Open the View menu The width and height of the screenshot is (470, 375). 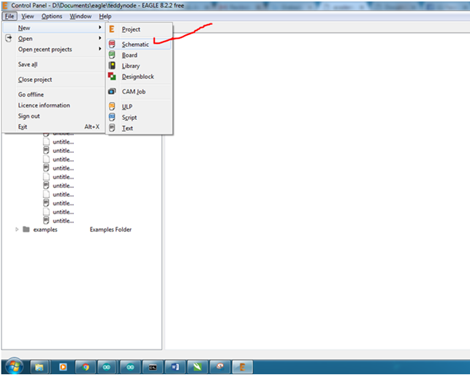[x=28, y=16]
